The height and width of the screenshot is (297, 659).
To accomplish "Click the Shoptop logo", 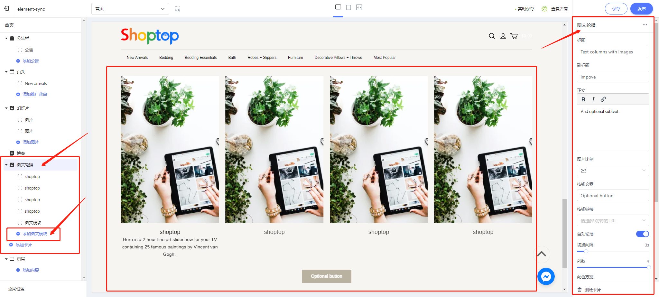I will pos(150,36).
